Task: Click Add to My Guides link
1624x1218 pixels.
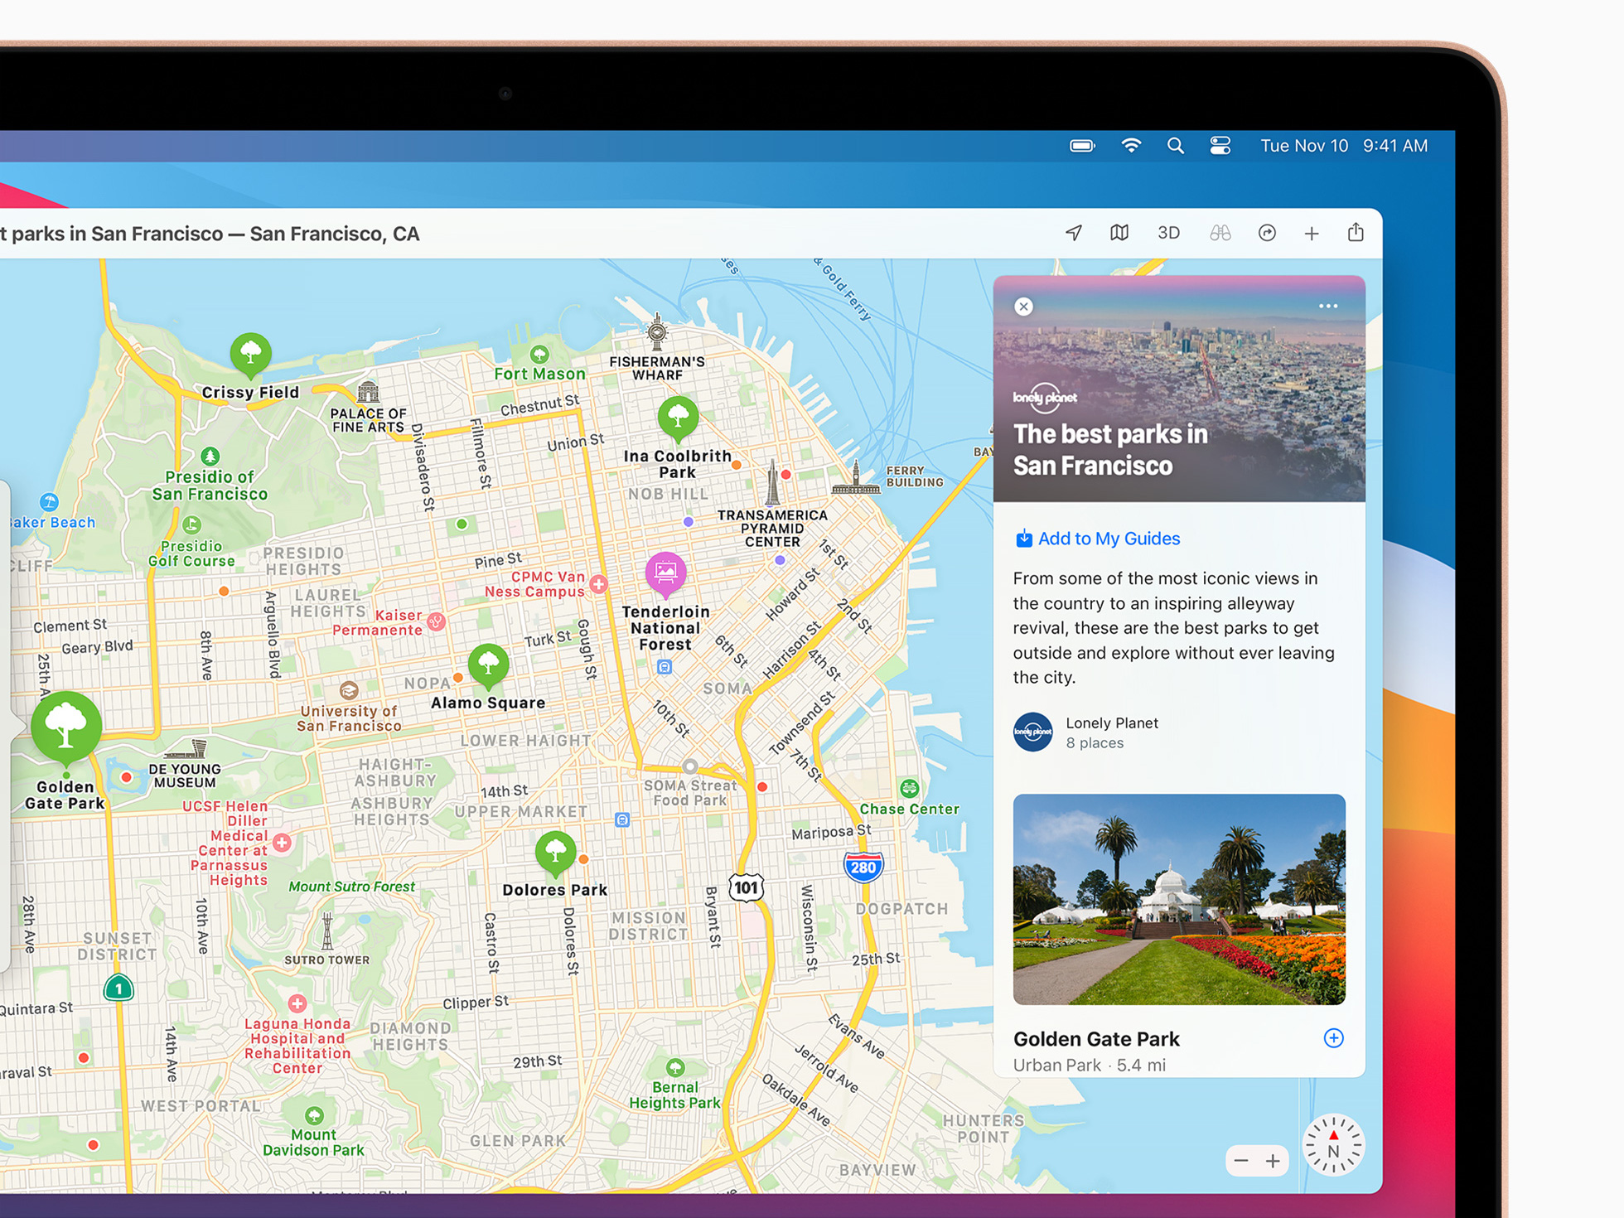Action: tap(1097, 539)
